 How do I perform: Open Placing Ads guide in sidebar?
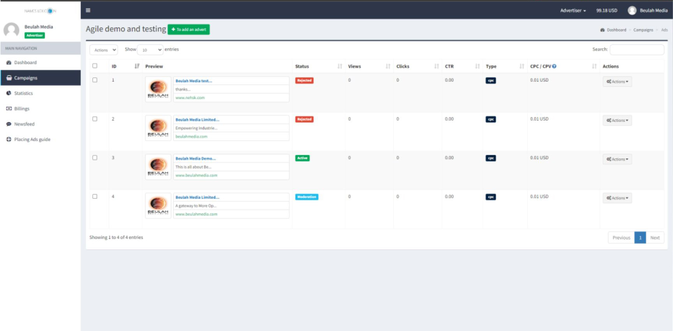[41, 139]
